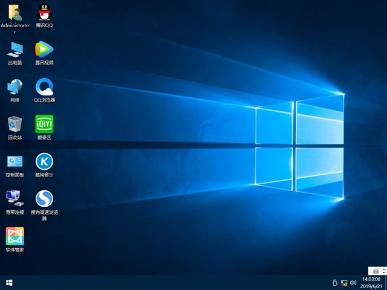Open network status tray icon with warning
The height and width of the screenshot is (290, 387).
(x=344, y=283)
